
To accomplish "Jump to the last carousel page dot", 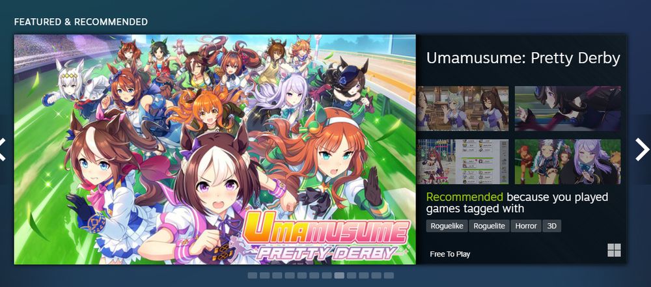I will click(389, 275).
